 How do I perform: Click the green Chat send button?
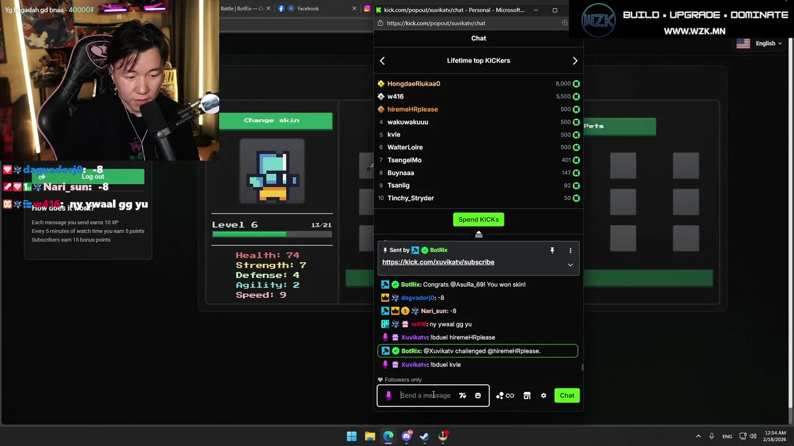click(567, 395)
